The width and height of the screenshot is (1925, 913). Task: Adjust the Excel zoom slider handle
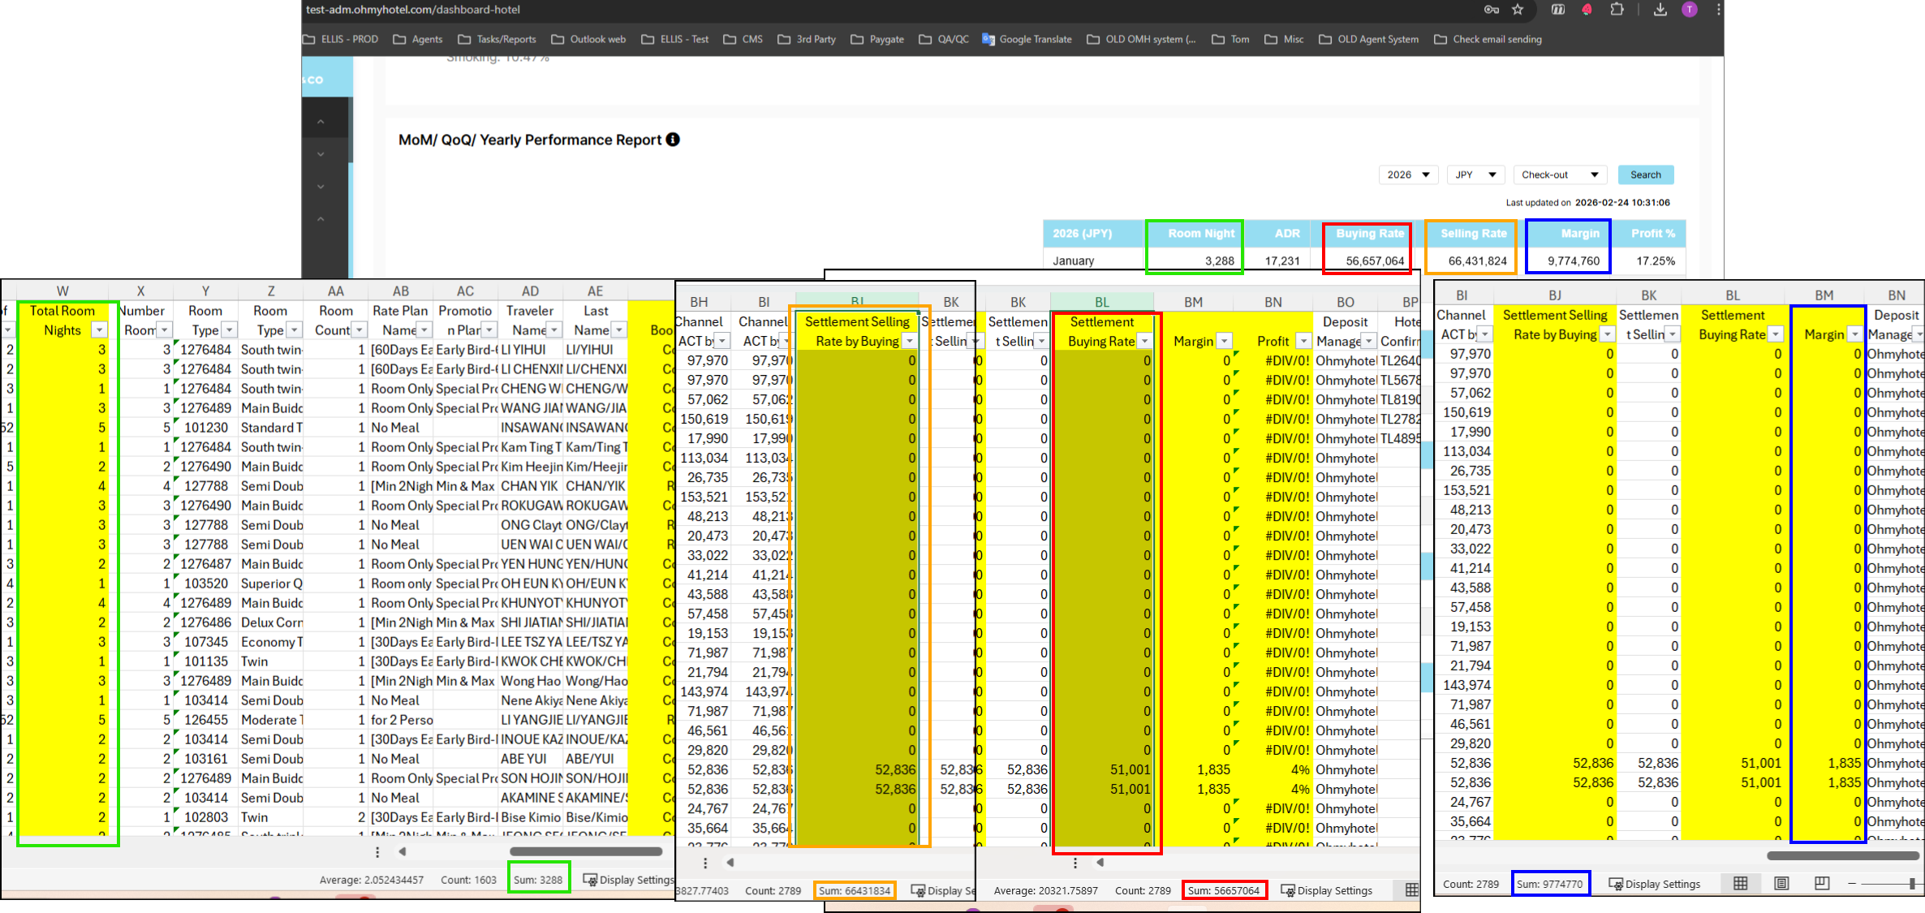(1912, 884)
